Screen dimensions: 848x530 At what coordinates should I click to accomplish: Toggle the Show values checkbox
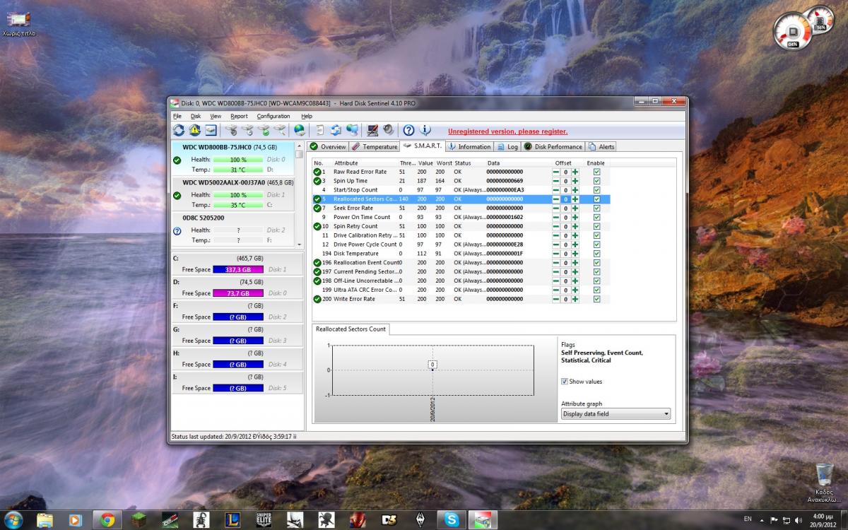[565, 382]
